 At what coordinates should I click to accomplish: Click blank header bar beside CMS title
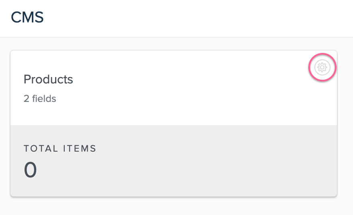[x=198, y=18]
